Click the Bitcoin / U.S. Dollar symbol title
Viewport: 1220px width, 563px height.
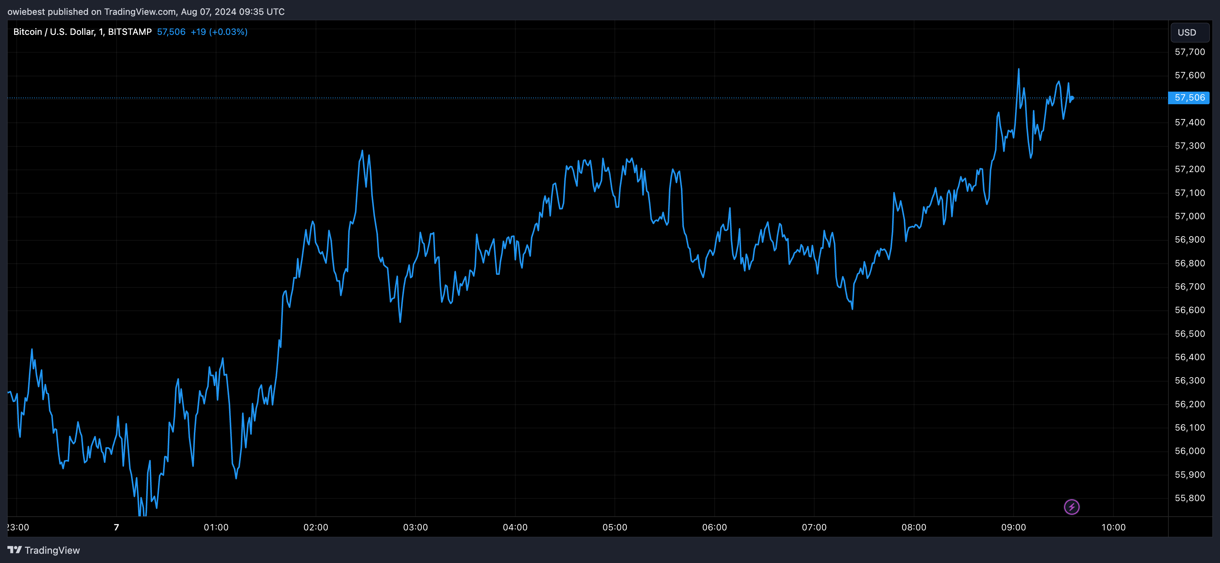(x=82, y=32)
